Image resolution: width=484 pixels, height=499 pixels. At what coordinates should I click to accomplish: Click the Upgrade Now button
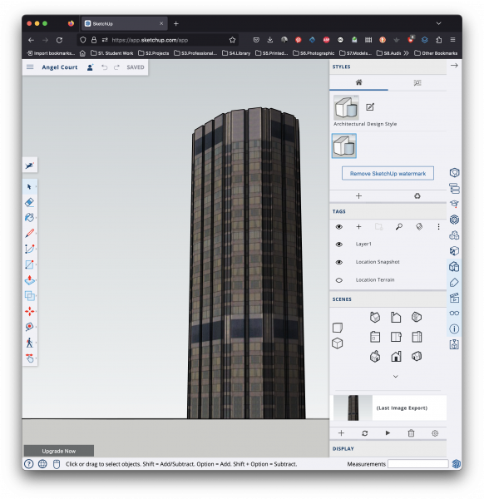[x=59, y=451]
